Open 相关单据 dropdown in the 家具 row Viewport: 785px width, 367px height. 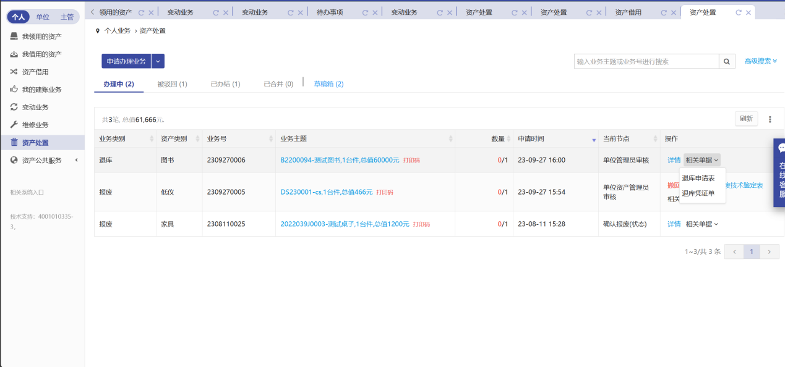[x=702, y=224]
